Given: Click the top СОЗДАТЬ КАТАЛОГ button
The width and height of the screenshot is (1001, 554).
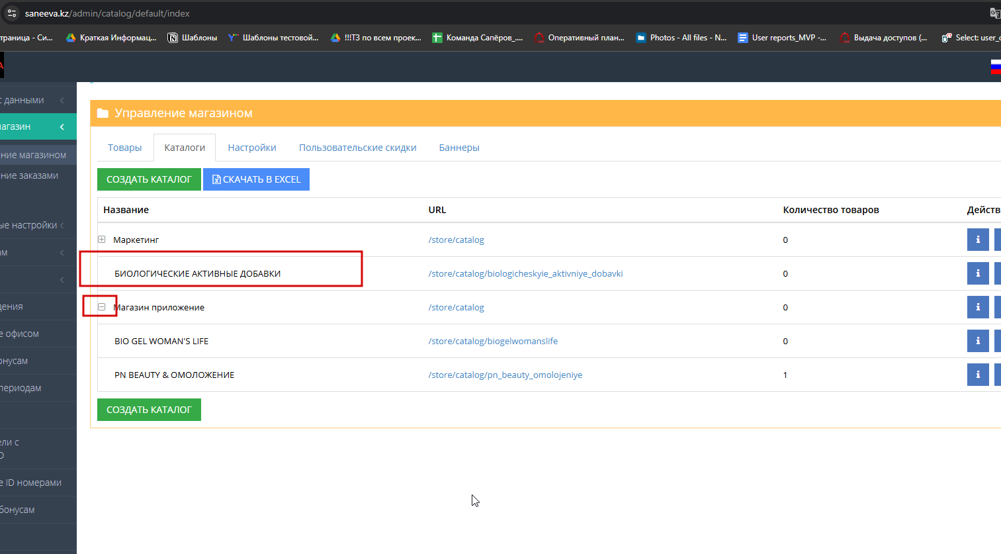Looking at the screenshot, I should click(149, 179).
